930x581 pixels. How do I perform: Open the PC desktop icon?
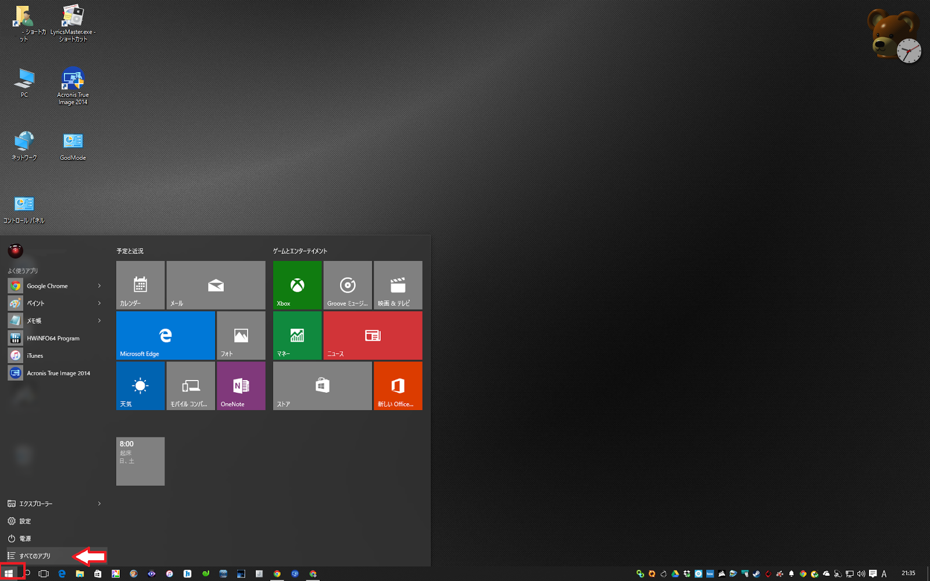pyautogui.click(x=24, y=83)
